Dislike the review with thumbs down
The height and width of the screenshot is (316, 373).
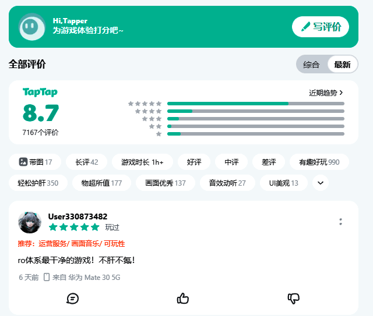(294, 299)
